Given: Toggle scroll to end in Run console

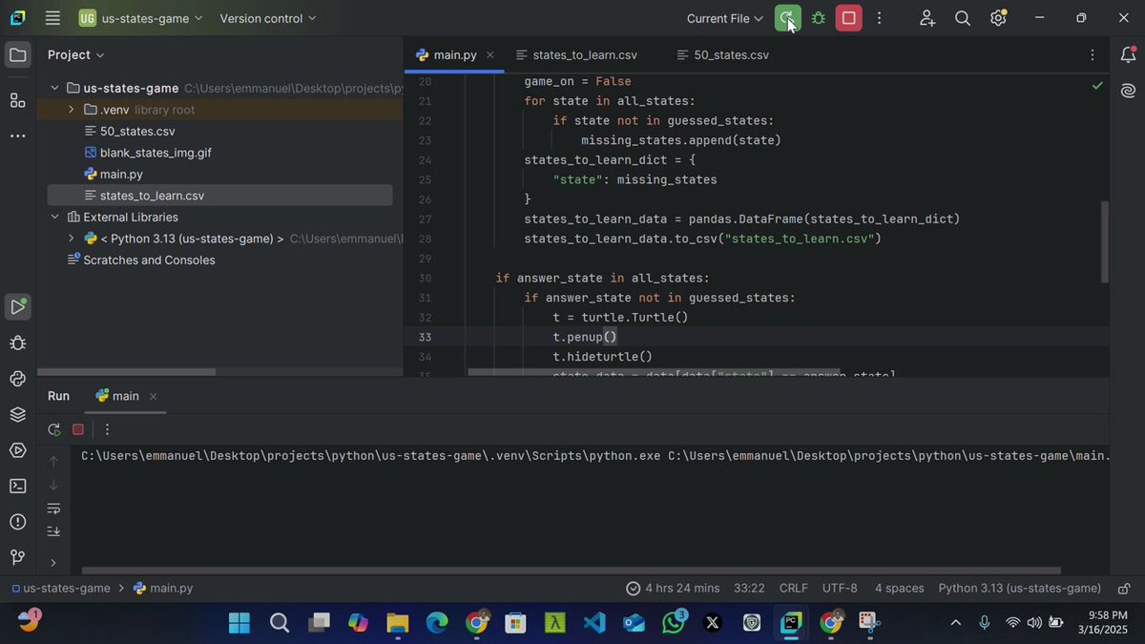Looking at the screenshot, I should (x=53, y=531).
